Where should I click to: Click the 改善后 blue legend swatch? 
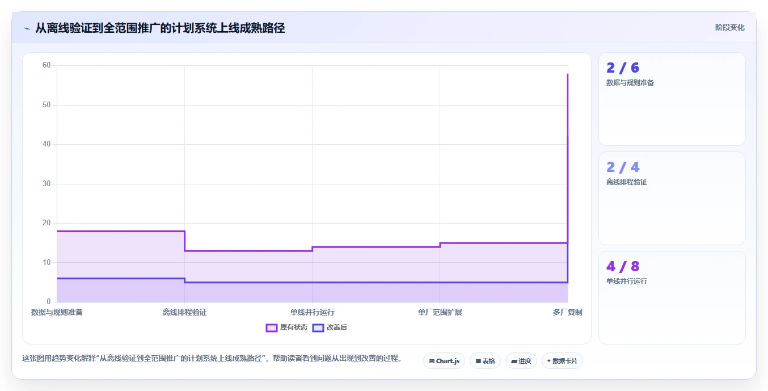[x=318, y=327]
